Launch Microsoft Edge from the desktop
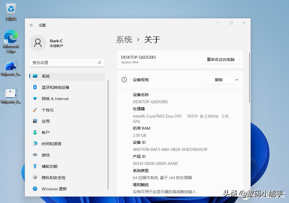289x203 pixels. coord(11,38)
